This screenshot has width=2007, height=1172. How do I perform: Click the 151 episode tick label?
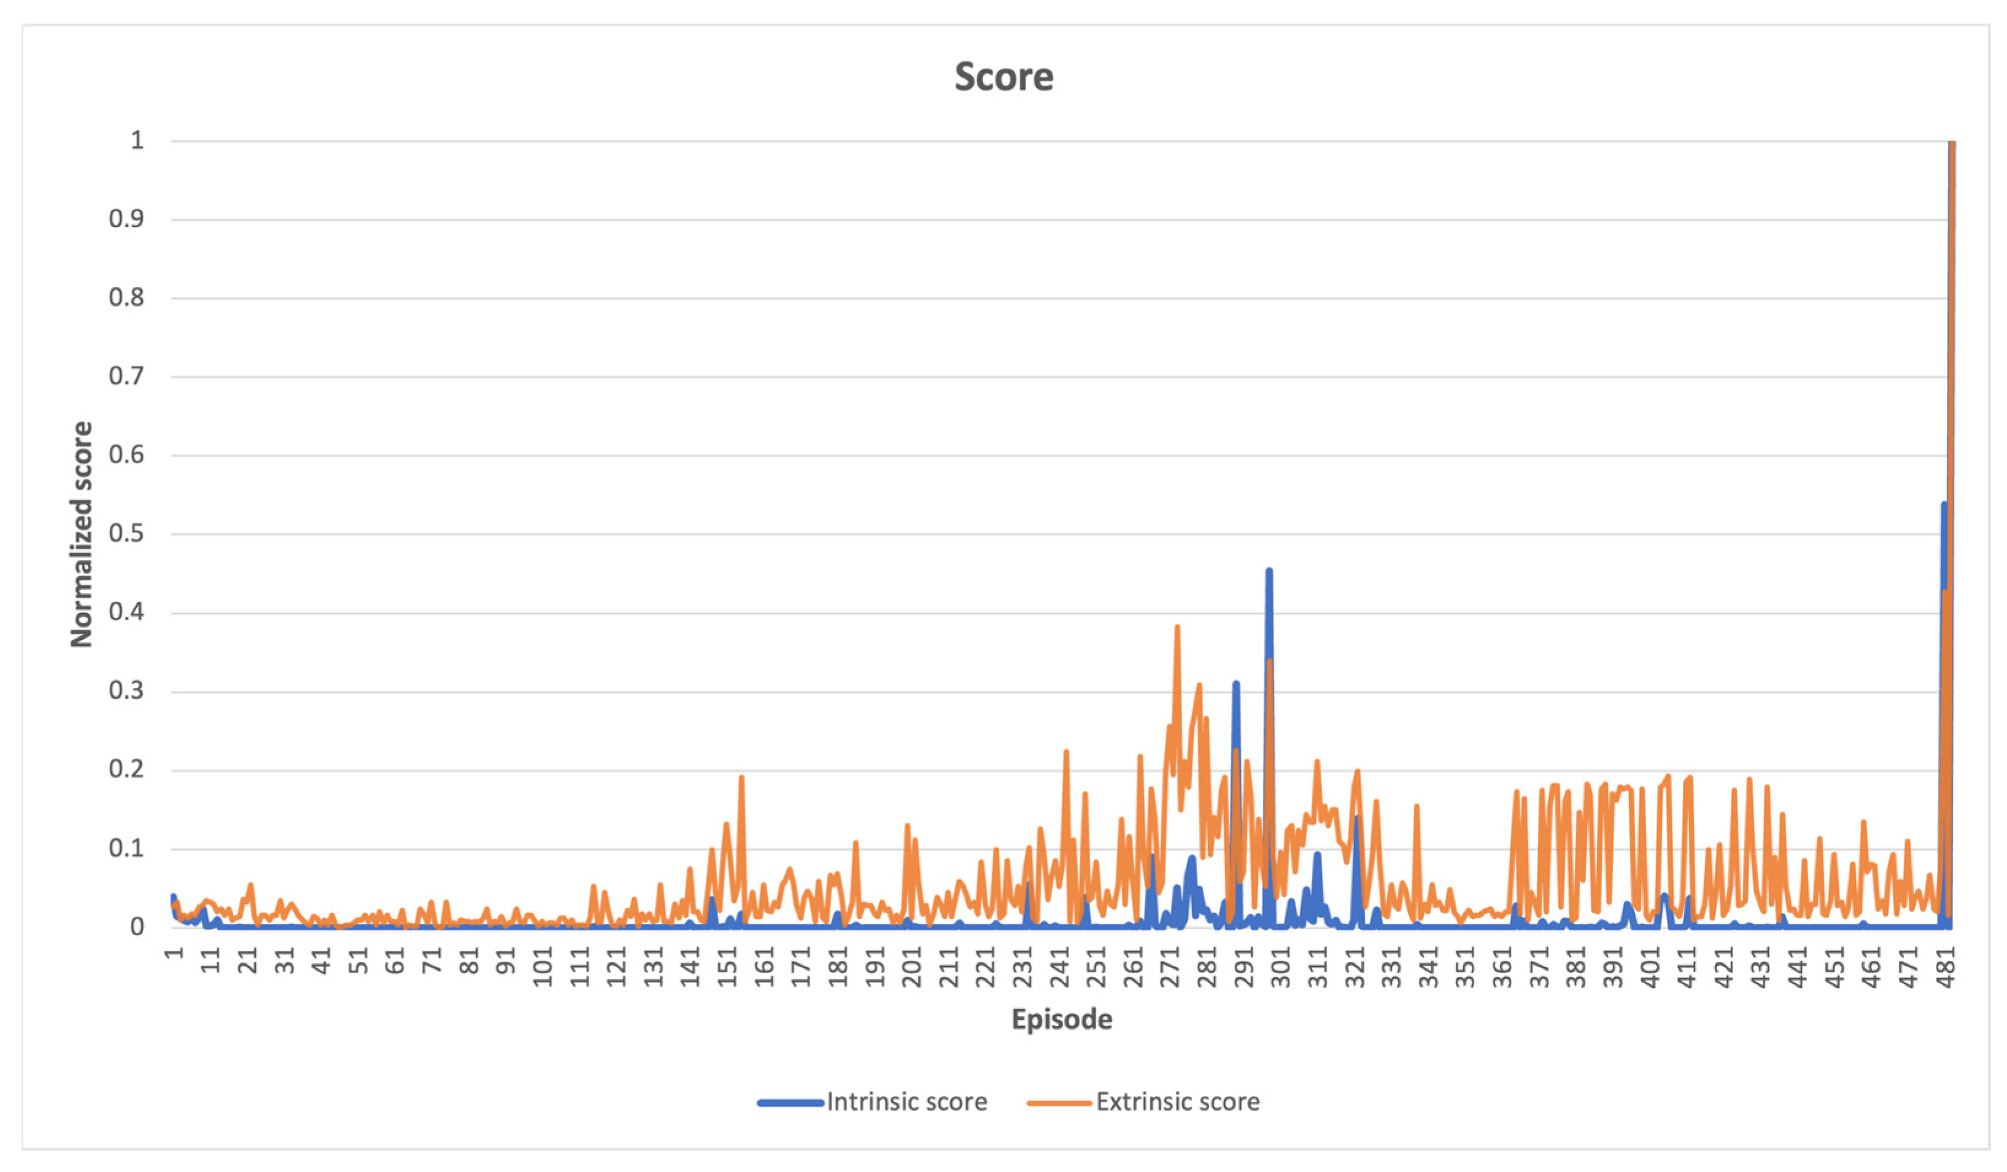727,966
